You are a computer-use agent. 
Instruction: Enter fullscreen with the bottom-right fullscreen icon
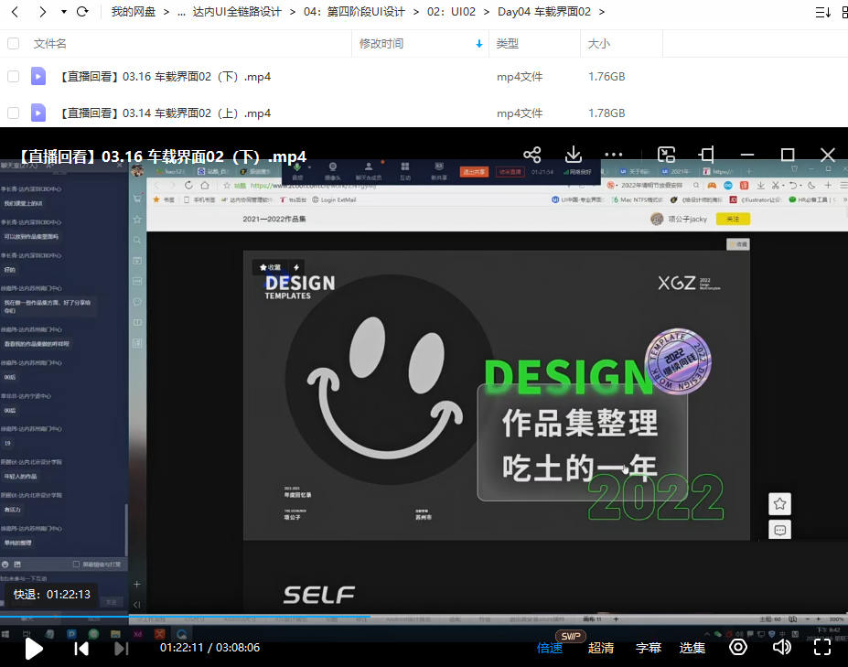point(821,648)
